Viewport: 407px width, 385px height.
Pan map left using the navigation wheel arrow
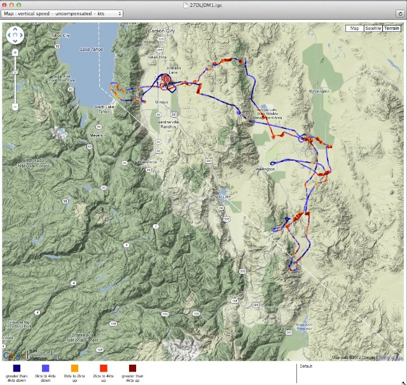pyautogui.click(x=9, y=35)
